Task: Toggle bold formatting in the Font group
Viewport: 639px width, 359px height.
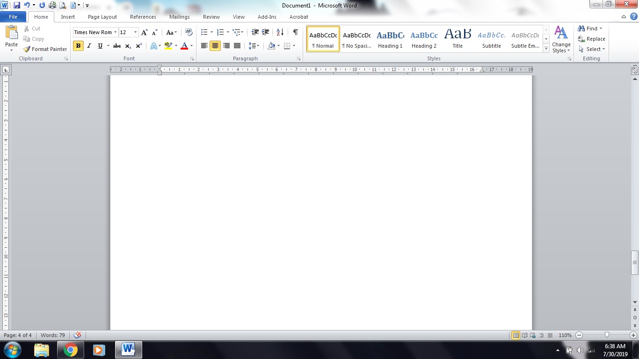Action: [78, 46]
